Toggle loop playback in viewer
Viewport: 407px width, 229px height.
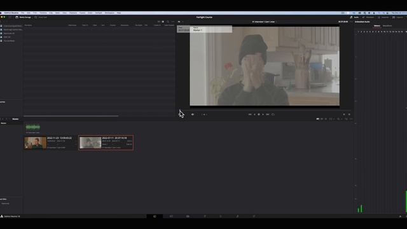point(273,114)
